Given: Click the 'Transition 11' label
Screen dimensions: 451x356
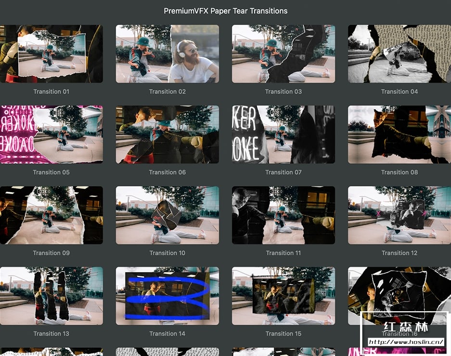Looking at the screenshot, I should (283, 253).
